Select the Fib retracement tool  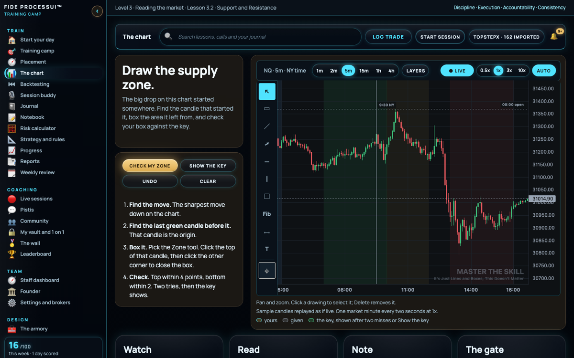pos(267,214)
